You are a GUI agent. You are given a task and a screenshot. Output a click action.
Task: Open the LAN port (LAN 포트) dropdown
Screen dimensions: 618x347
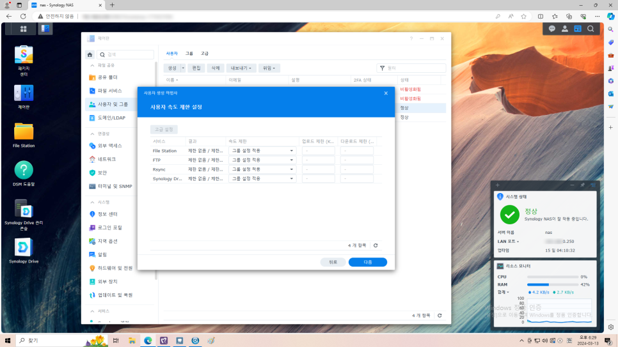tap(508, 242)
